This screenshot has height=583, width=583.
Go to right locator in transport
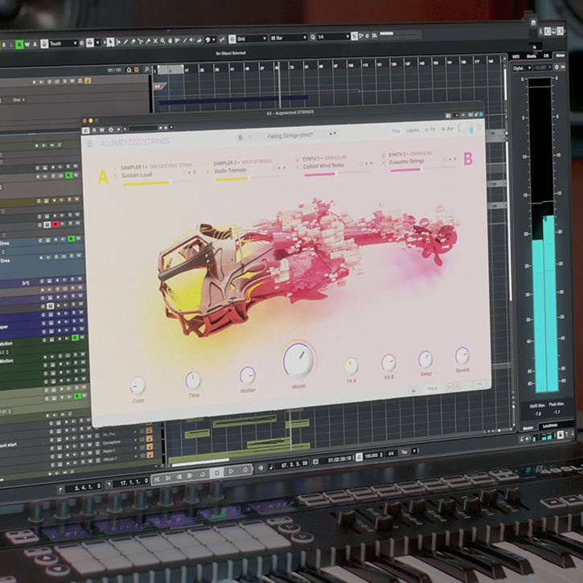[x=168, y=478]
